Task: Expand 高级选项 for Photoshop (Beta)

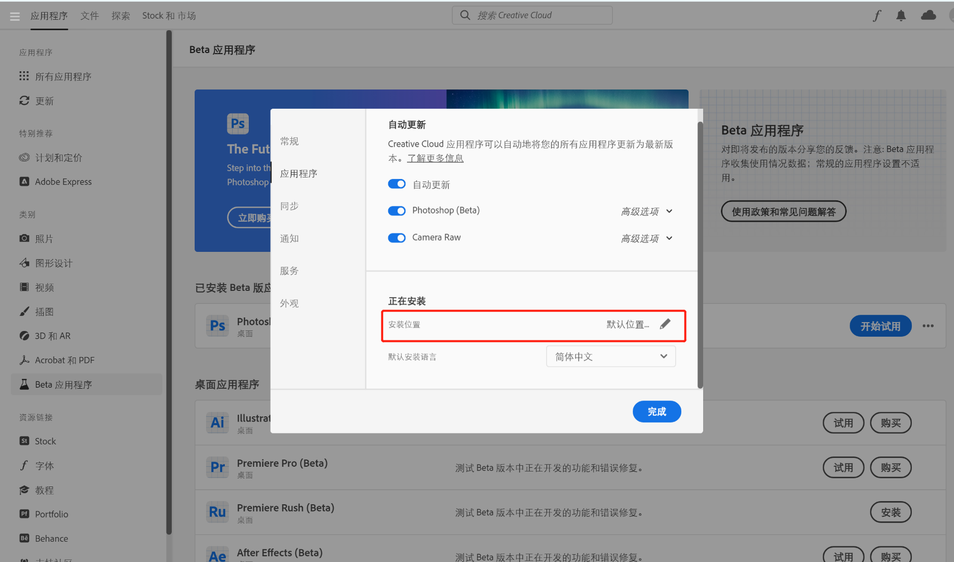Action: (x=647, y=211)
